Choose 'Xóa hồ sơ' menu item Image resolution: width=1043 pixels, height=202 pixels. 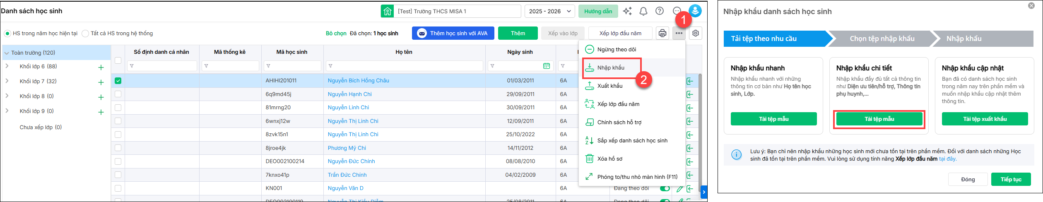(609, 159)
